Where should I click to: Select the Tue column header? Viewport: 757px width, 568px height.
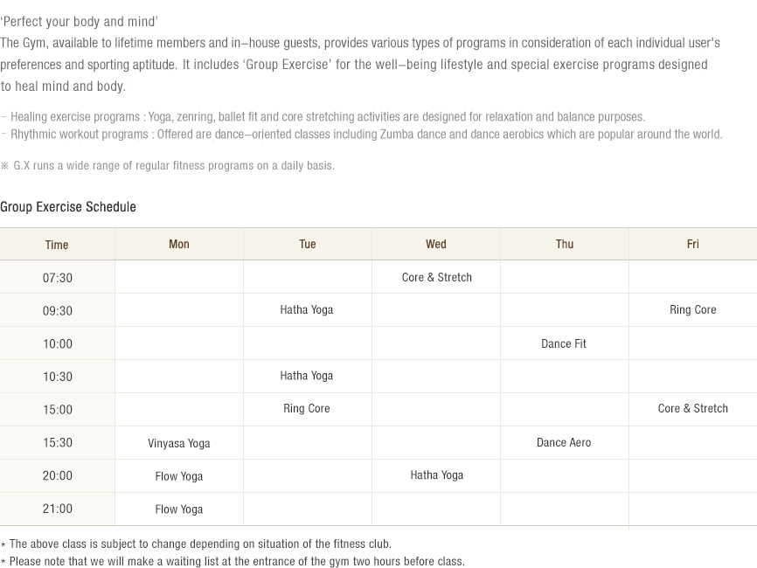(x=308, y=244)
